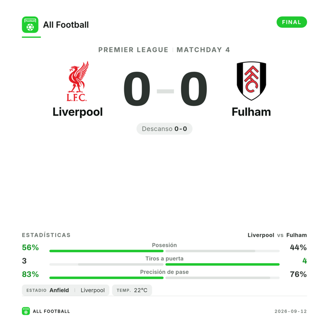The width and height of the screenshot is (329, 329).
Task: Click the Estadio Anfield venue chip
Action: tap(65, 290)
